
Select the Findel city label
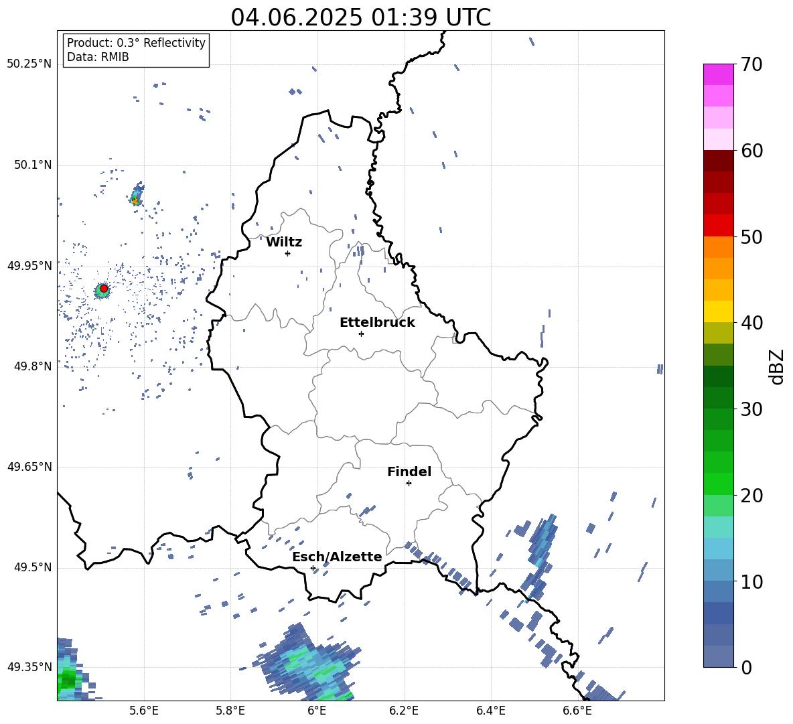(x=409, y=472)
